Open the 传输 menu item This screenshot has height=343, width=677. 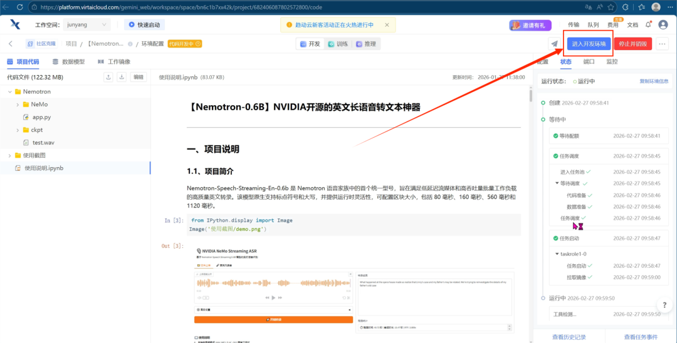pos(574,25)
